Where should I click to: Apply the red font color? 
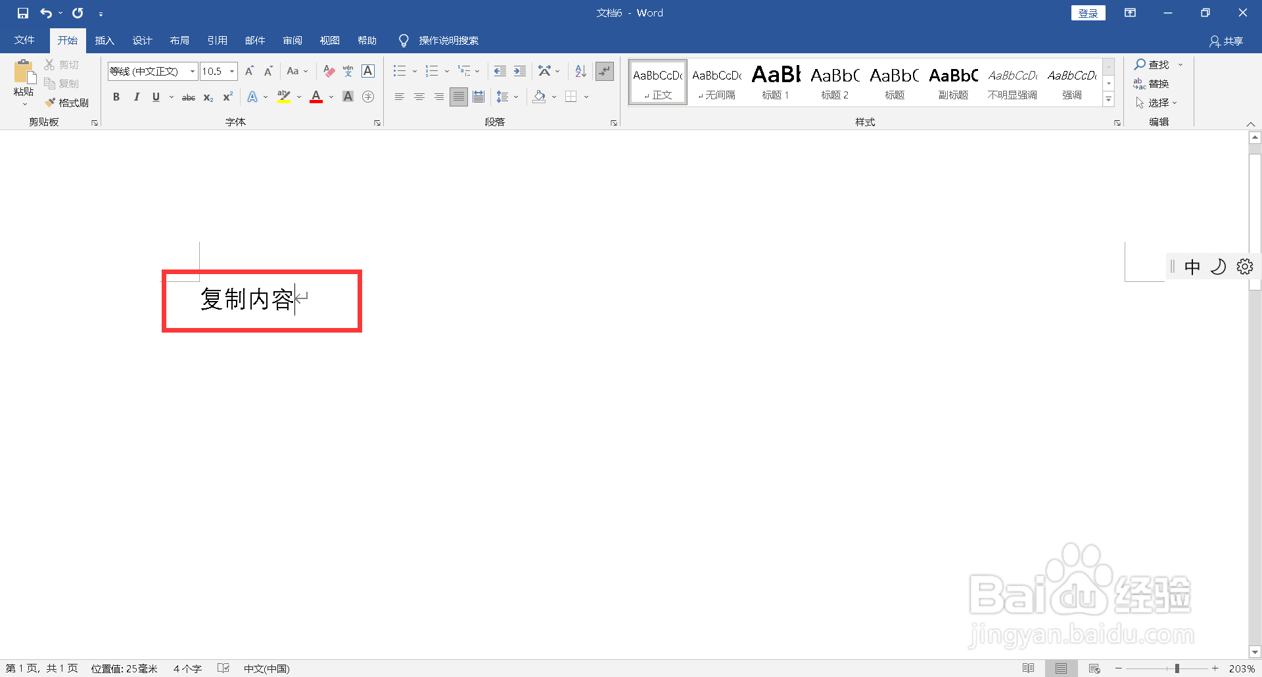click(316, 97)
